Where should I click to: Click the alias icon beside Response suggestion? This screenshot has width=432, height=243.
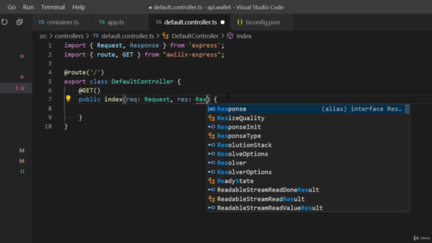click(211, 109)
